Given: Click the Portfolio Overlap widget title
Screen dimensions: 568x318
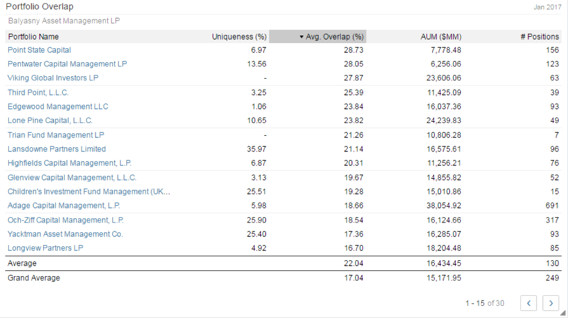Looking at the screenshot, I should point(40,6).
